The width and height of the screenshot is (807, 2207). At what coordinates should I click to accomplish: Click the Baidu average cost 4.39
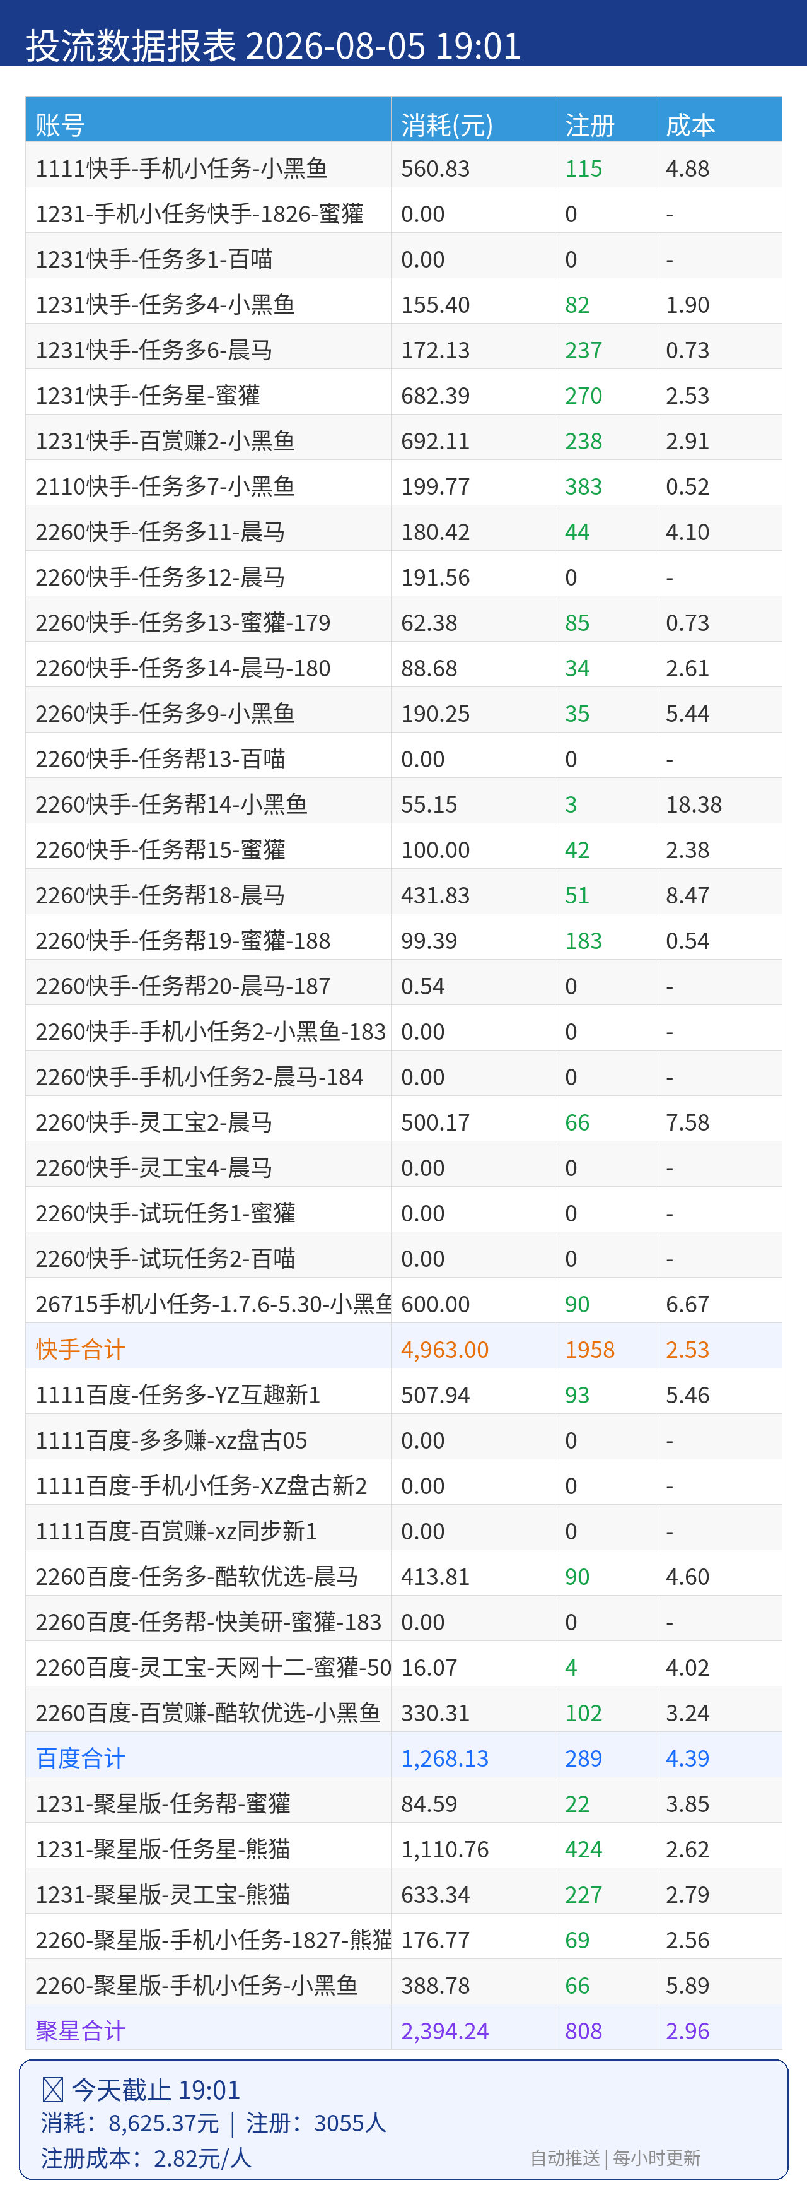pos(688,1758)
